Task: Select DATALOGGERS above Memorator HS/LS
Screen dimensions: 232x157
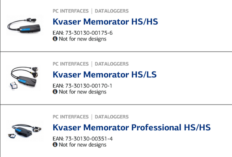Action: click(x=112, y=64)
